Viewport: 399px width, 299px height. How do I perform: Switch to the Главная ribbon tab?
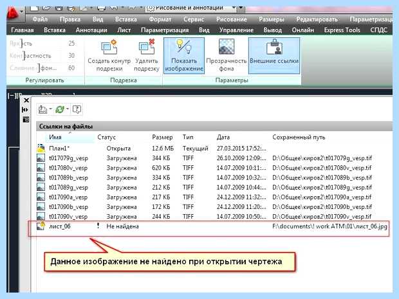23,30
